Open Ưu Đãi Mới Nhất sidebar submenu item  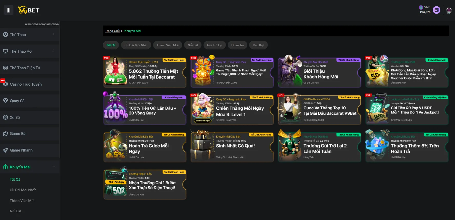pyautogui.click(x=23, y=190)
